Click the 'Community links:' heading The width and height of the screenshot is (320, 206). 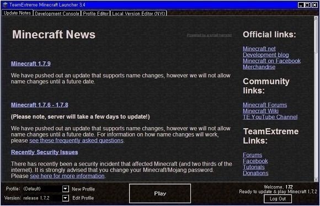point(266,86)
